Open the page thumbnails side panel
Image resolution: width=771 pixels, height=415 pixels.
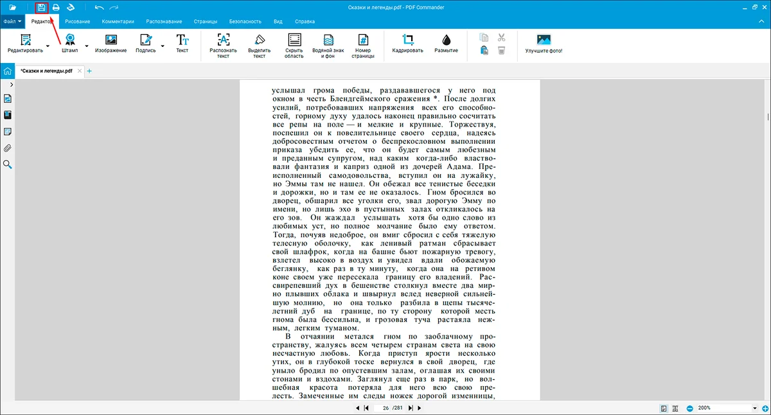coord(8,99)
